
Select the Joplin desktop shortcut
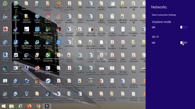point(16,43)
